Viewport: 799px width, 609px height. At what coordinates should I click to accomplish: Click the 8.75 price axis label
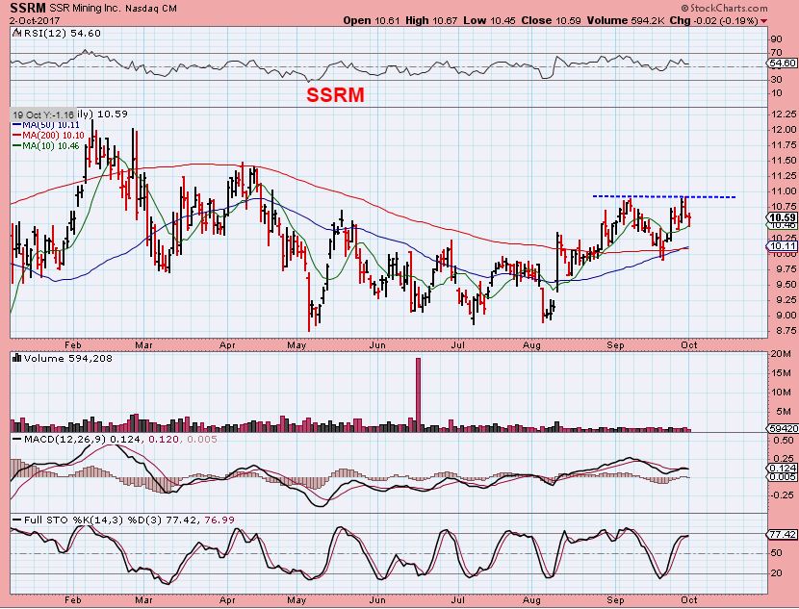[x=784, y=331]
